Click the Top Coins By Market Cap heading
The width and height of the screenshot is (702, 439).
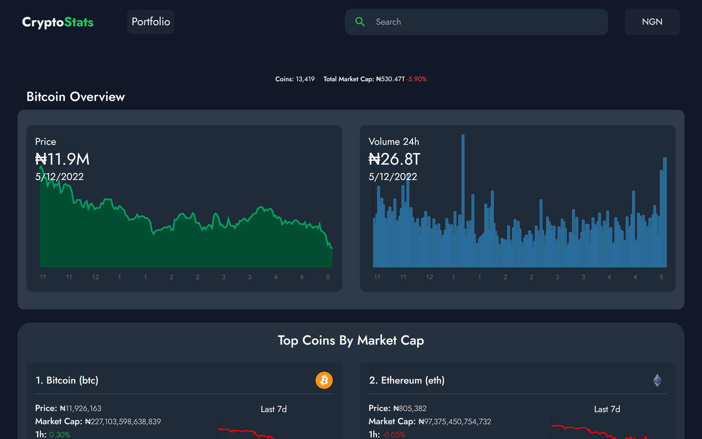(351, 340)
